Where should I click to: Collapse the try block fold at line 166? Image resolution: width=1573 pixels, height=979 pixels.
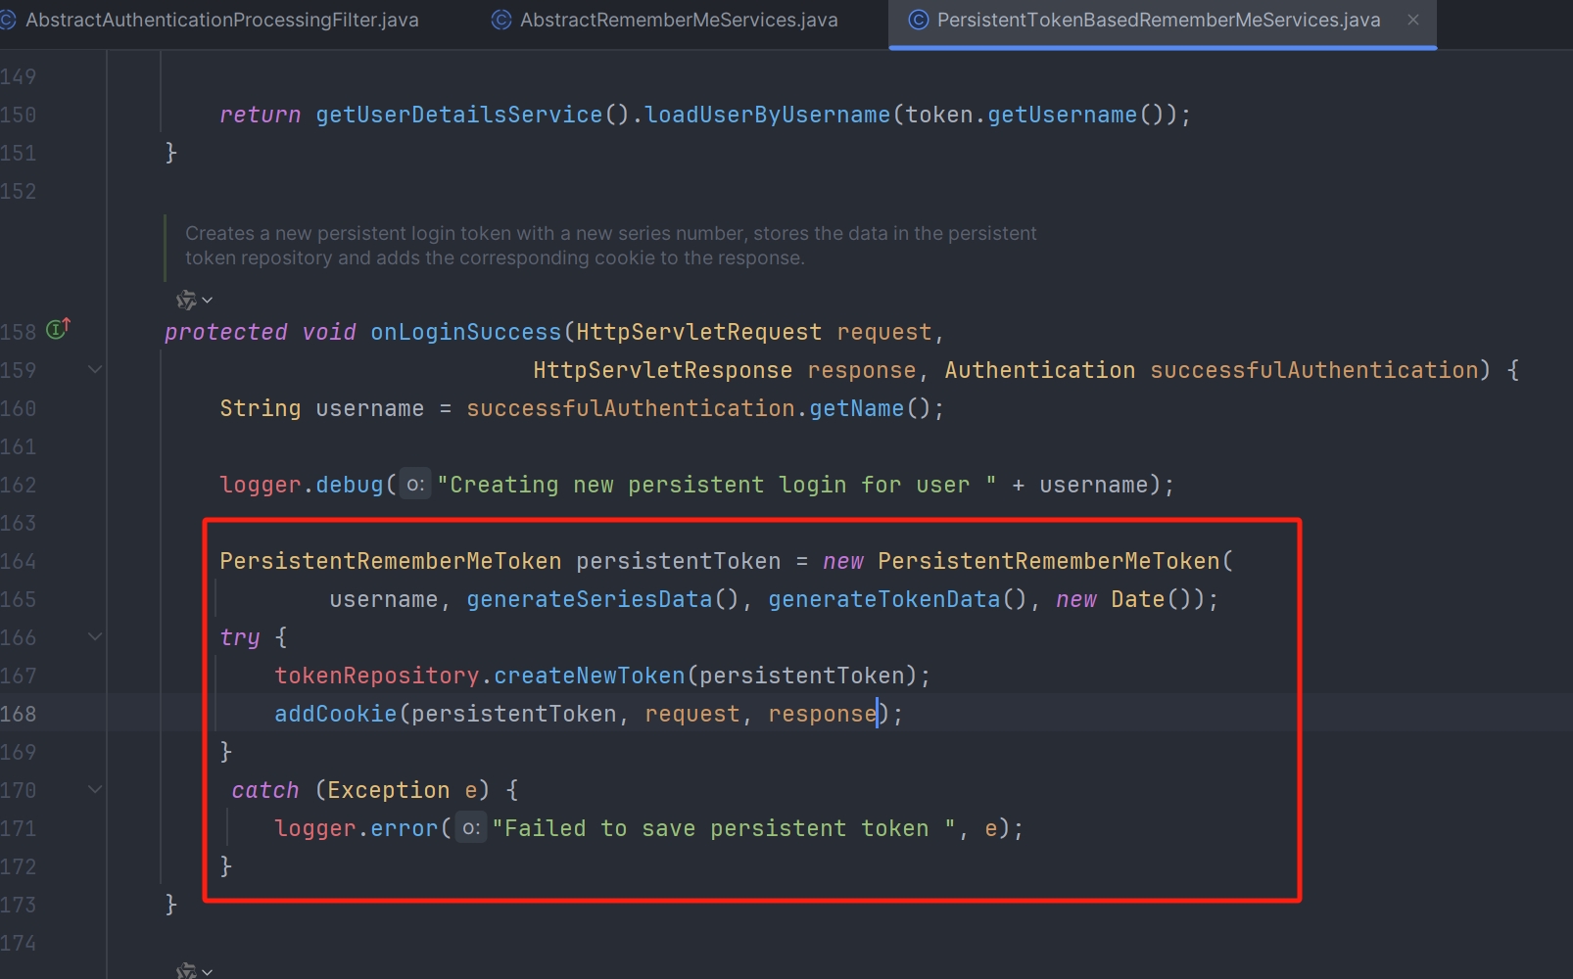tap(95, 636)
